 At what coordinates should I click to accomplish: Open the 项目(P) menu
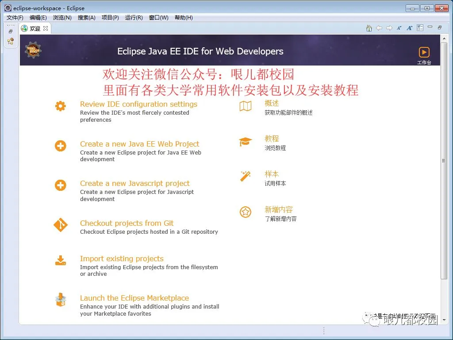110,18
